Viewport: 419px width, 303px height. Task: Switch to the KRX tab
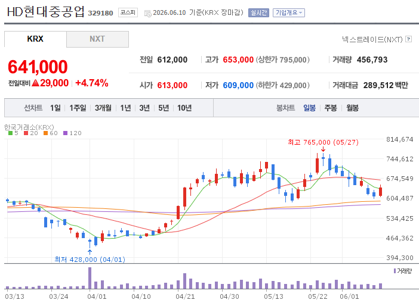pos(35,39)
